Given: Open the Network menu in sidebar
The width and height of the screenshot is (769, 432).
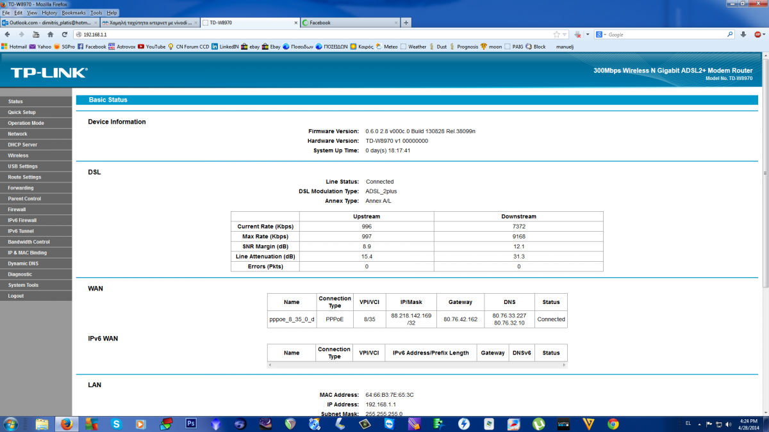Looking at the screenshot, I should (36, 134).
